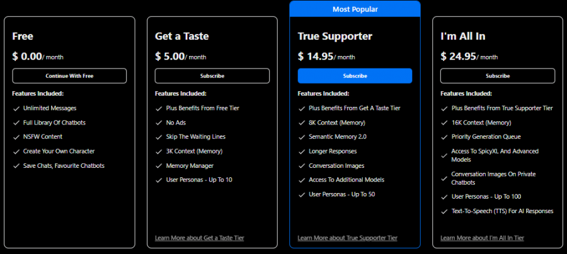The height and width of the screenshot is (254, 567).
Task: Click the Skip The Waiting Lines feature
Action: [195, 136]
